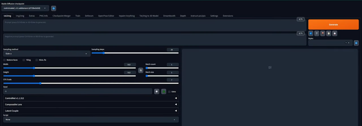Enable the Restore faces checkbox
Screen dimensions: 362x126
click(5, 60)
